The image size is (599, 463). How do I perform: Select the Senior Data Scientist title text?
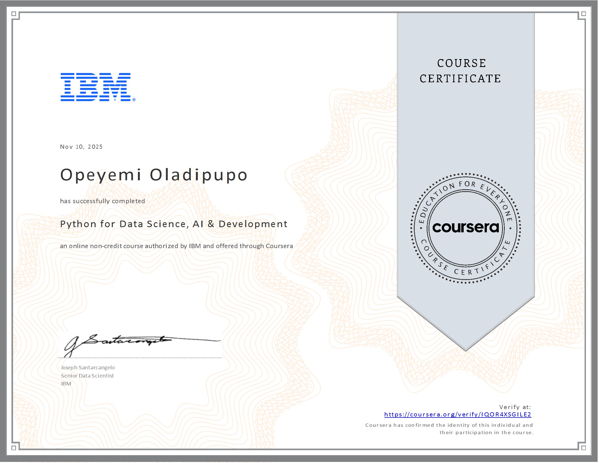coord(87,376)
